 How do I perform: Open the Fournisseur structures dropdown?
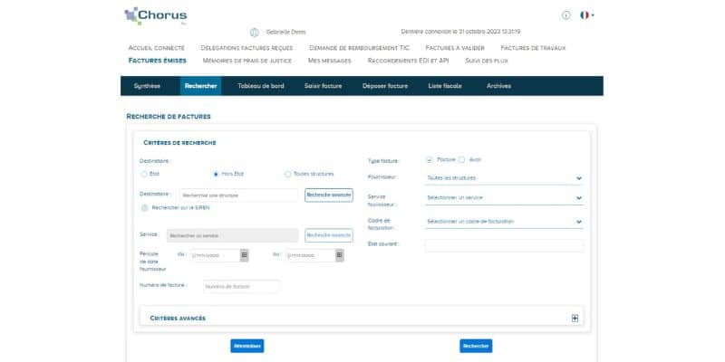pyautogui.click(x=504, y=178)
